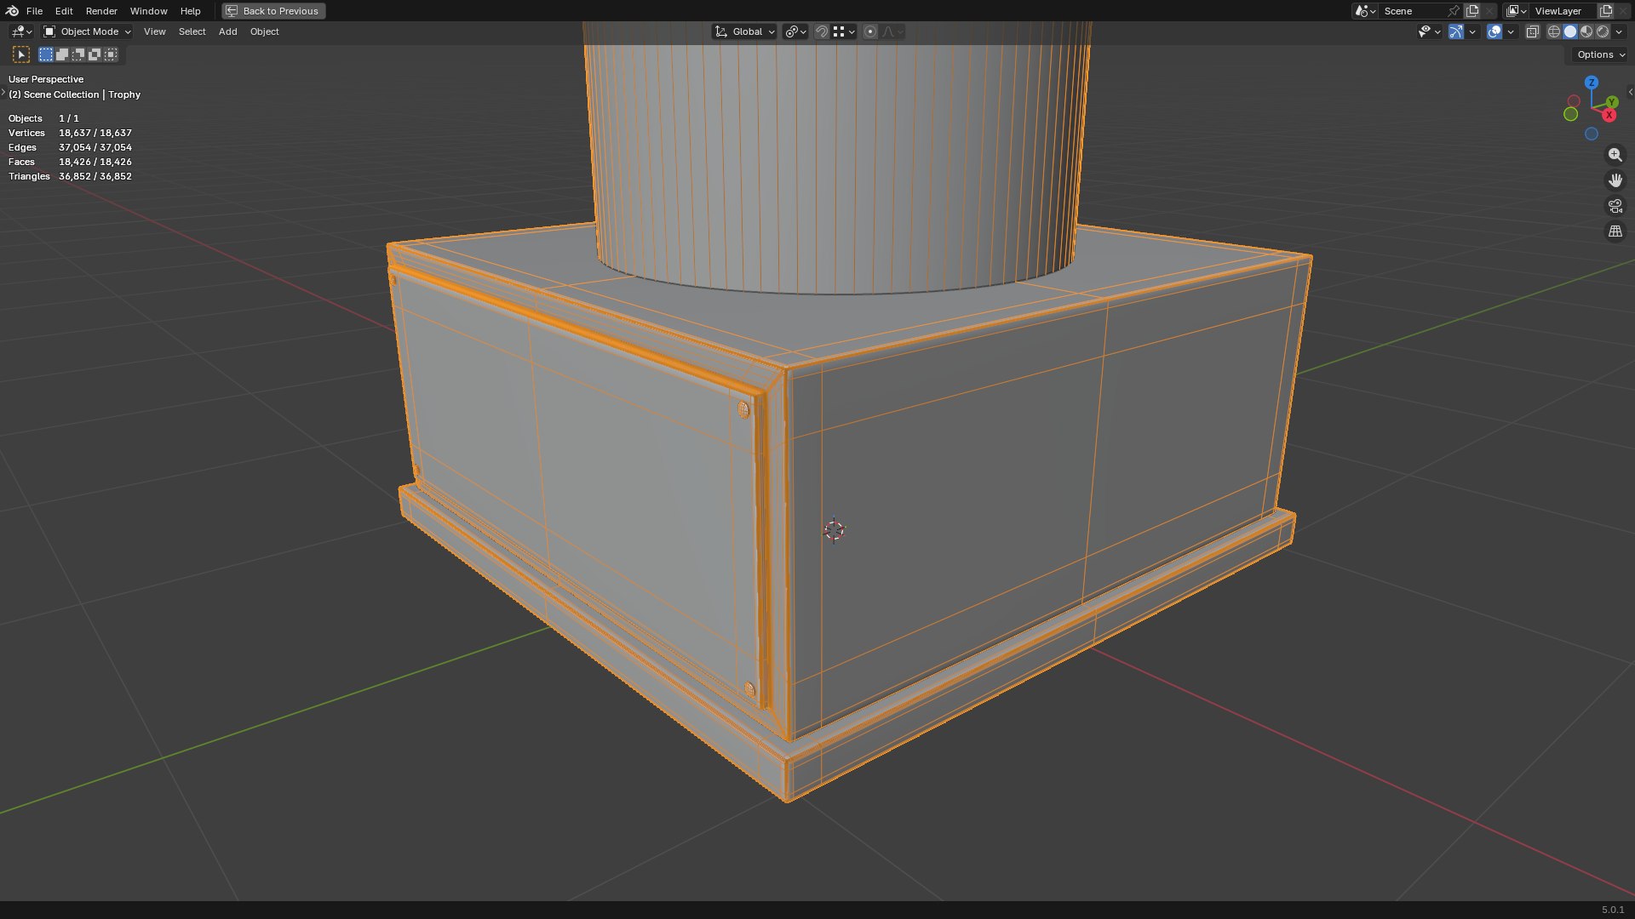Image resolution: width=1635 pixels, height=919 pixels.
Task: Switch perspective/orthographic grid icon
Action: click(1615, 231)
